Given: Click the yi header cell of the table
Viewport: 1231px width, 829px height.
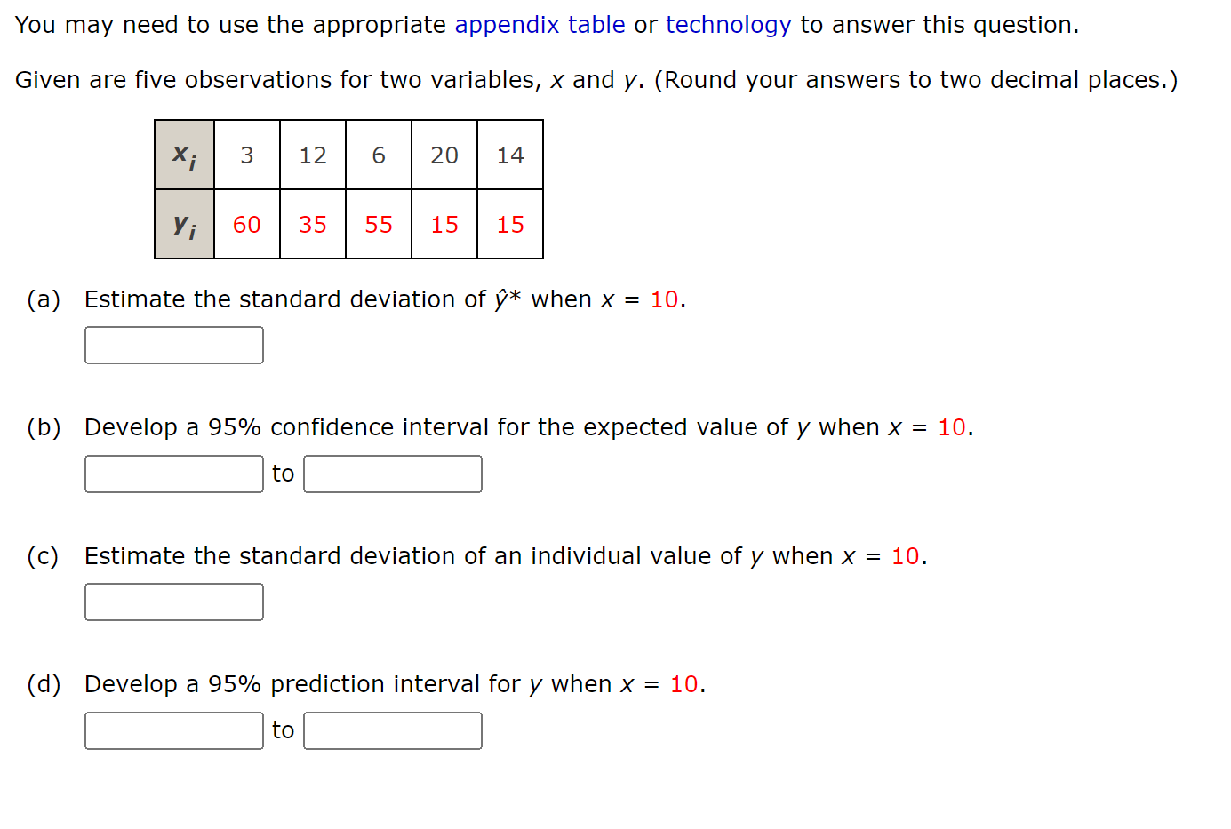Looking at the screenshot, I should click(x=184, y=225).
